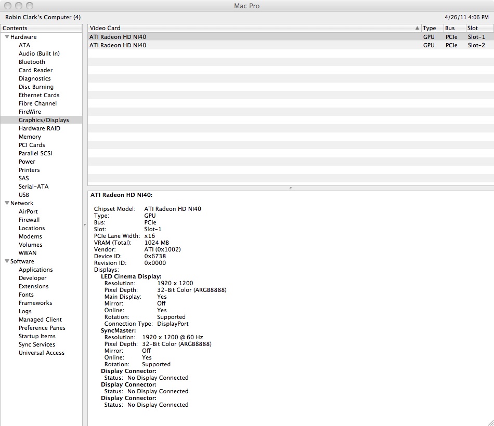This screenshot has height=426, width=494.
Task: Open Hardware RAID entry
Action: [x=40, y=128]
